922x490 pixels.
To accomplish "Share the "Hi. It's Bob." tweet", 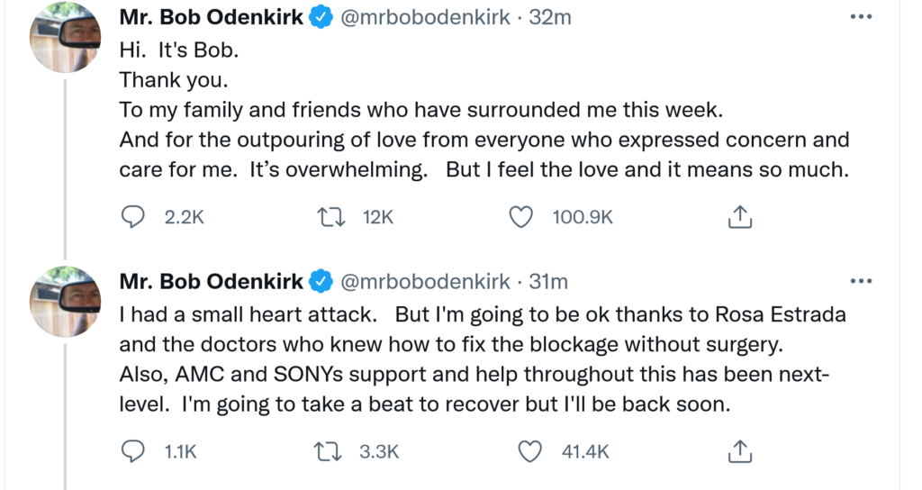I will point(738,217).
